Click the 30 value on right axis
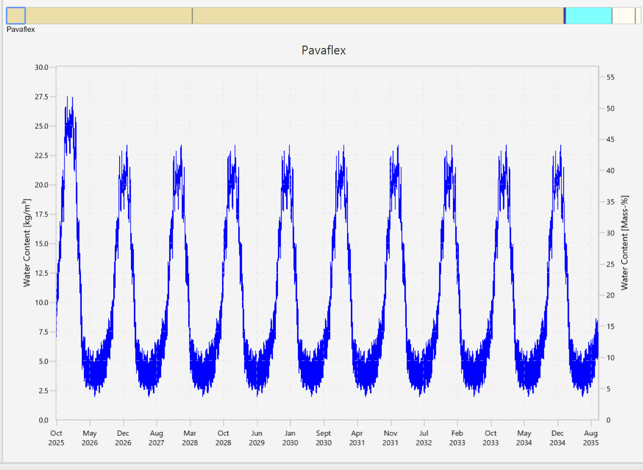Image resolution: width=643 pixels, height=470 pixels. point(610,233)
